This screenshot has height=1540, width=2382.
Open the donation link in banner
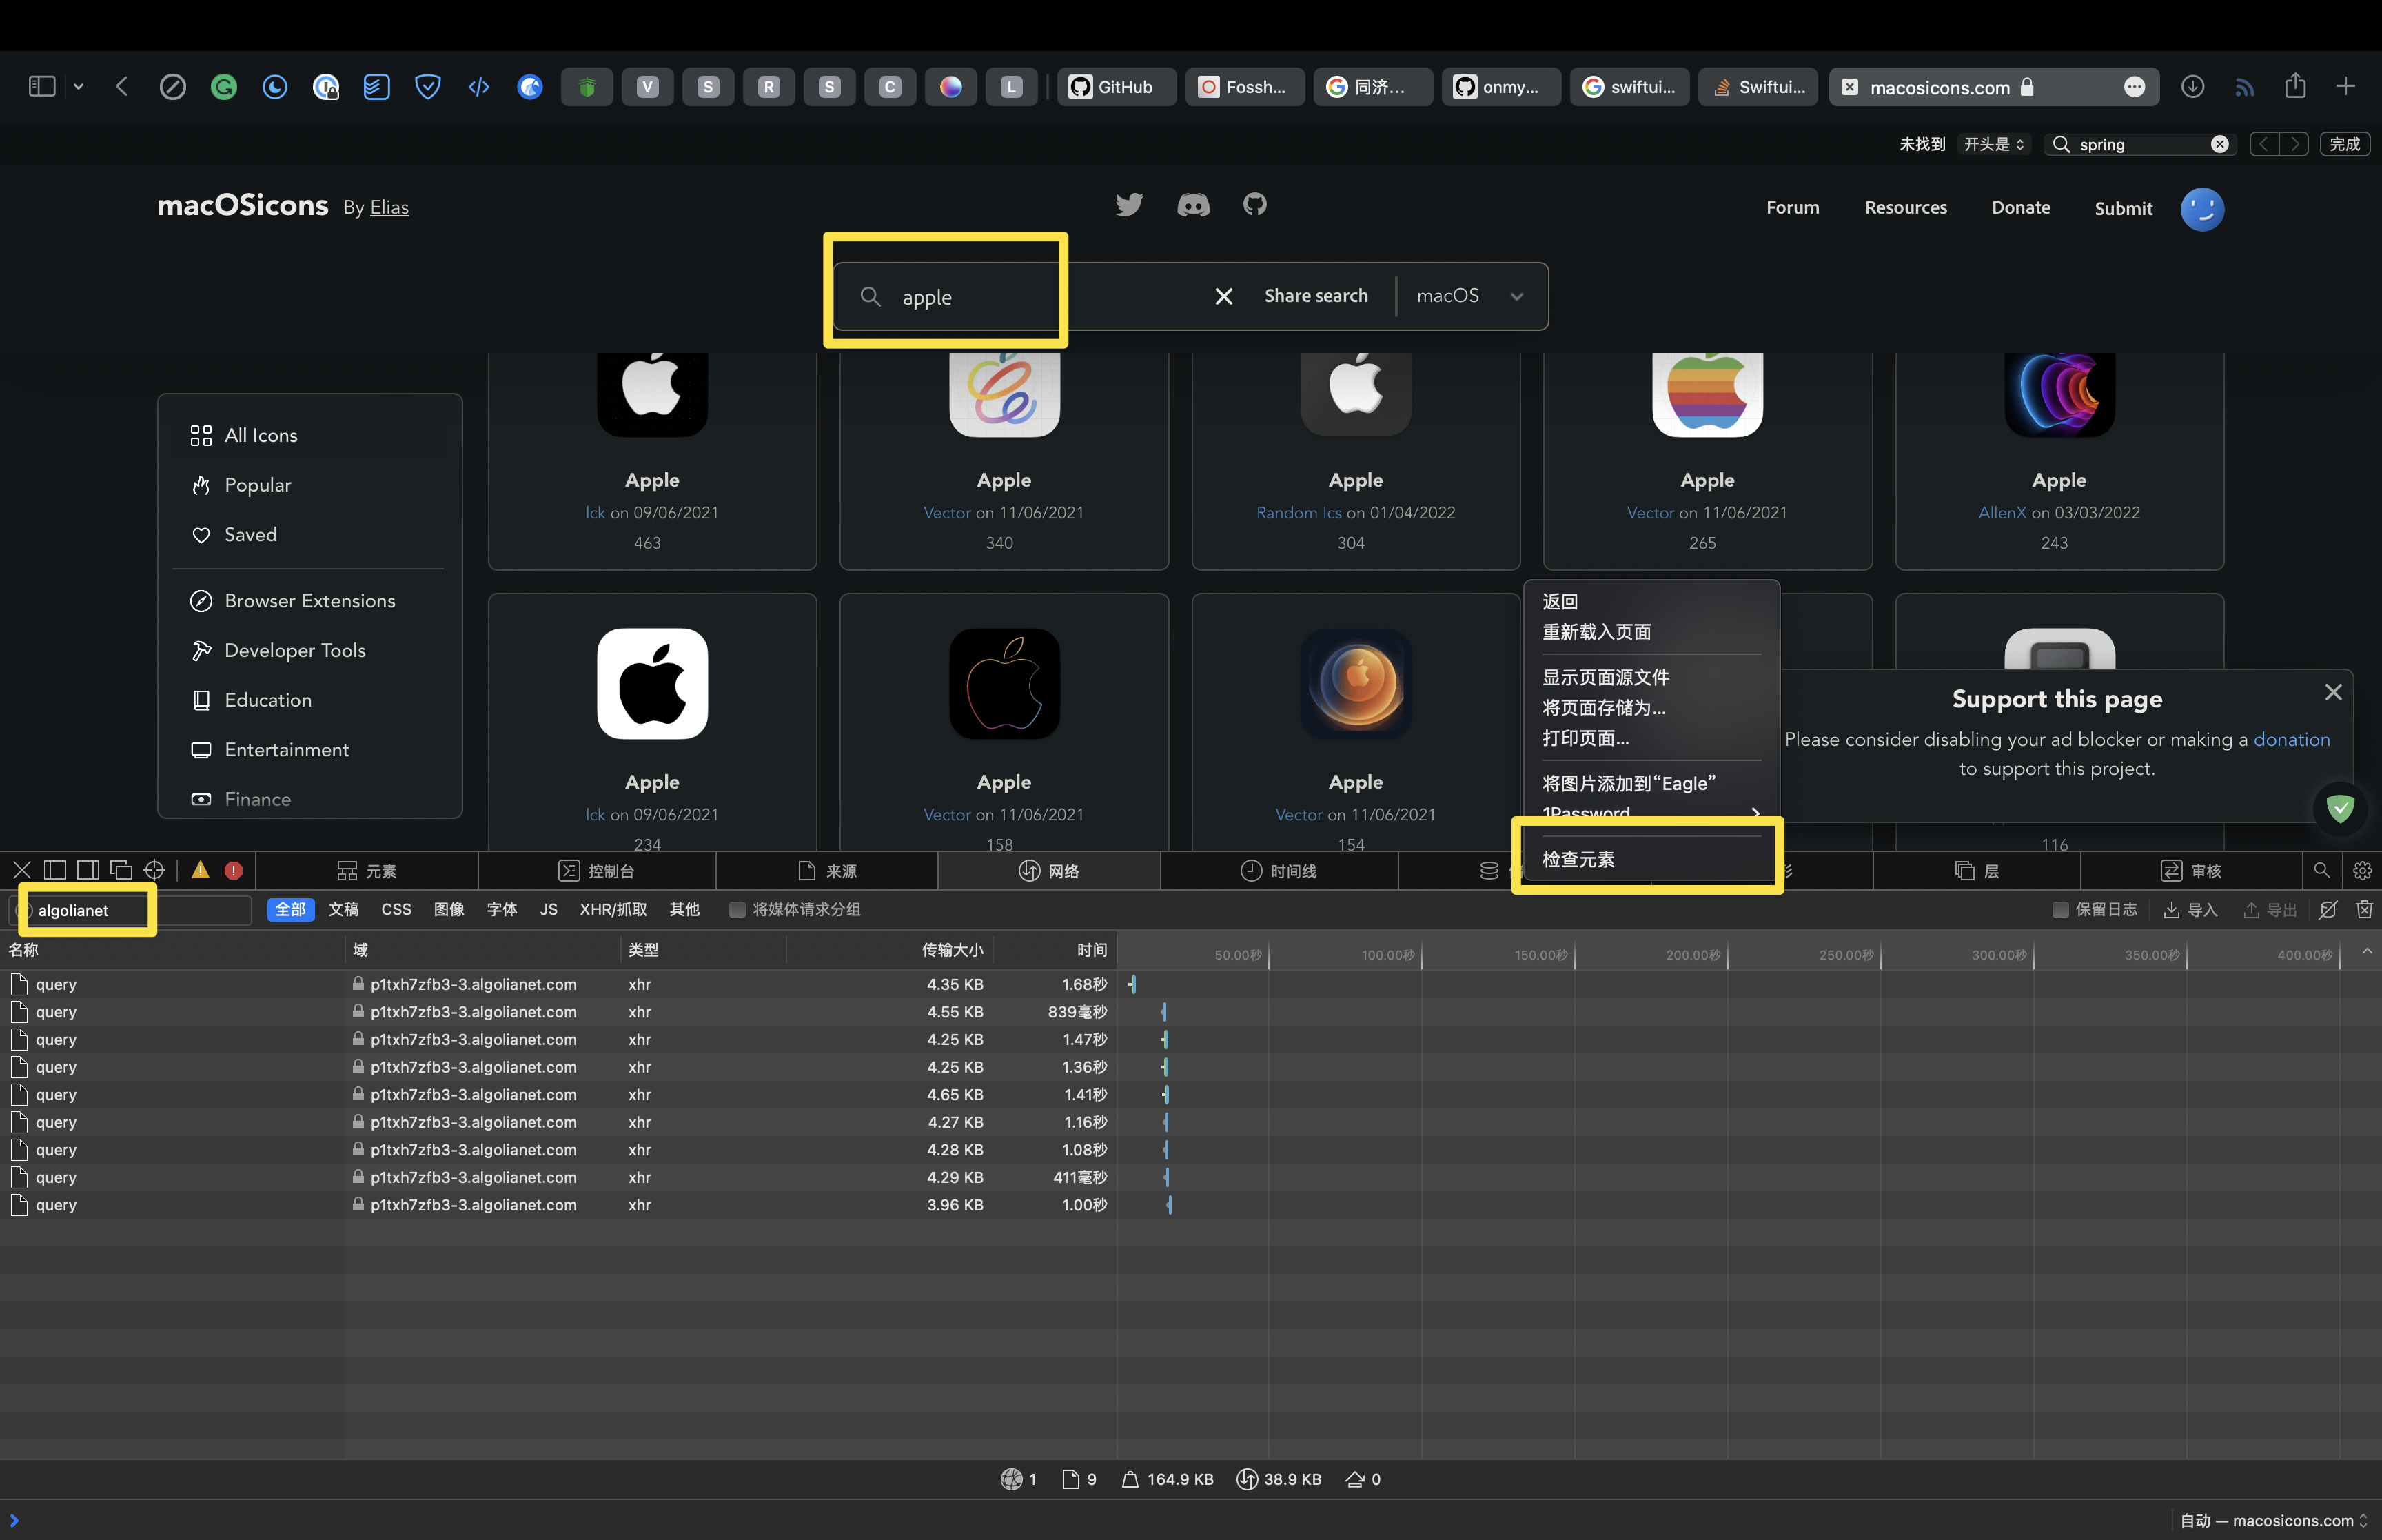coord(2291,739)
